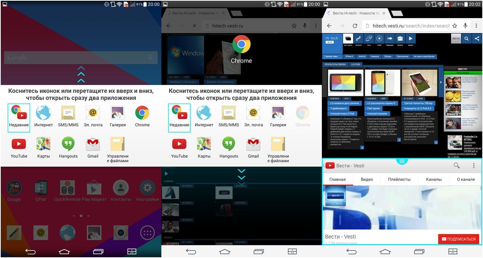The width and height of the screenshot is (483, 258).
Task: Select the О канале tab
Action: tap(466, 179)
